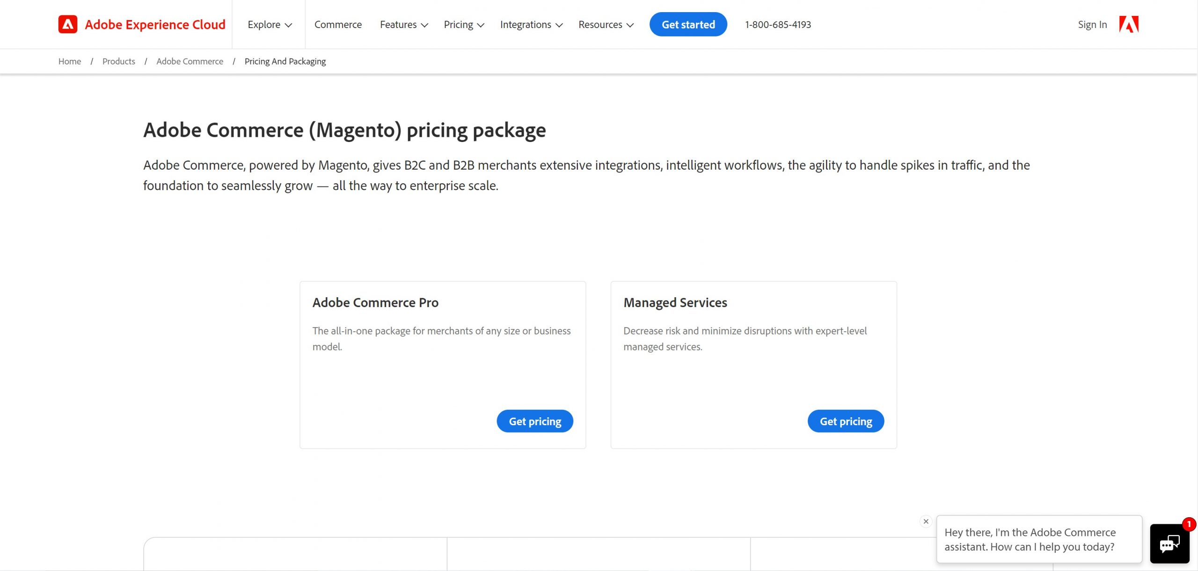Image resolution: width=1198 pixels, height=571 pixels.
Task: Click the red Adobe Experience Cloud logo icon
Action: 68,24
